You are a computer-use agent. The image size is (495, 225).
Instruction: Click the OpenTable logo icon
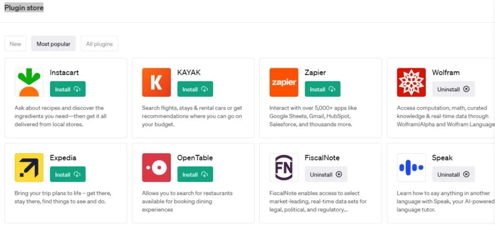pos(156,168)
